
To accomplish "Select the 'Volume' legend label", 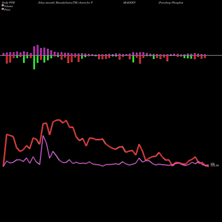I will [8, 6].
